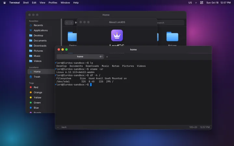234x146 pixels.
Task: Open the Help menu
Action: click(x=76, y=3)
